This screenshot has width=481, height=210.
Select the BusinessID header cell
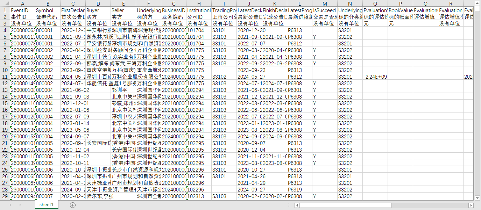click(x=174, y=10)
